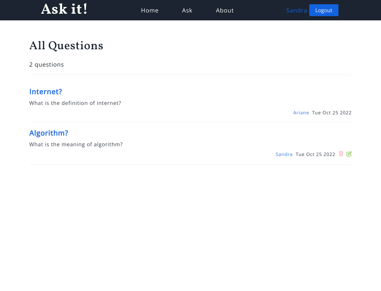Open the About page
The width and height of the screenshot is (381, 291).
pos(225,10)
